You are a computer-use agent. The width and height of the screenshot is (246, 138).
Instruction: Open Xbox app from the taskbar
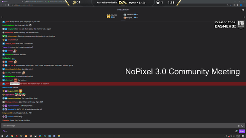pyautogui.click(x=35, y=136)
